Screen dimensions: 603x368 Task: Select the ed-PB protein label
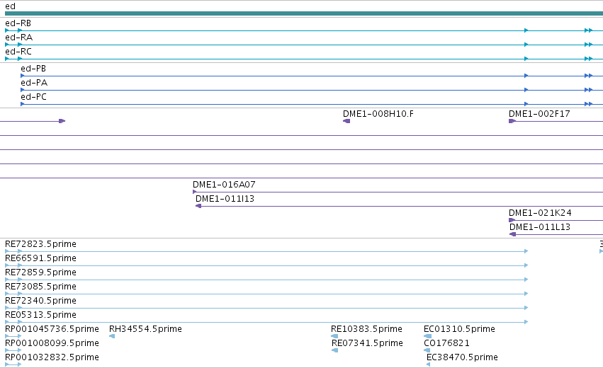tap(33, 69)
